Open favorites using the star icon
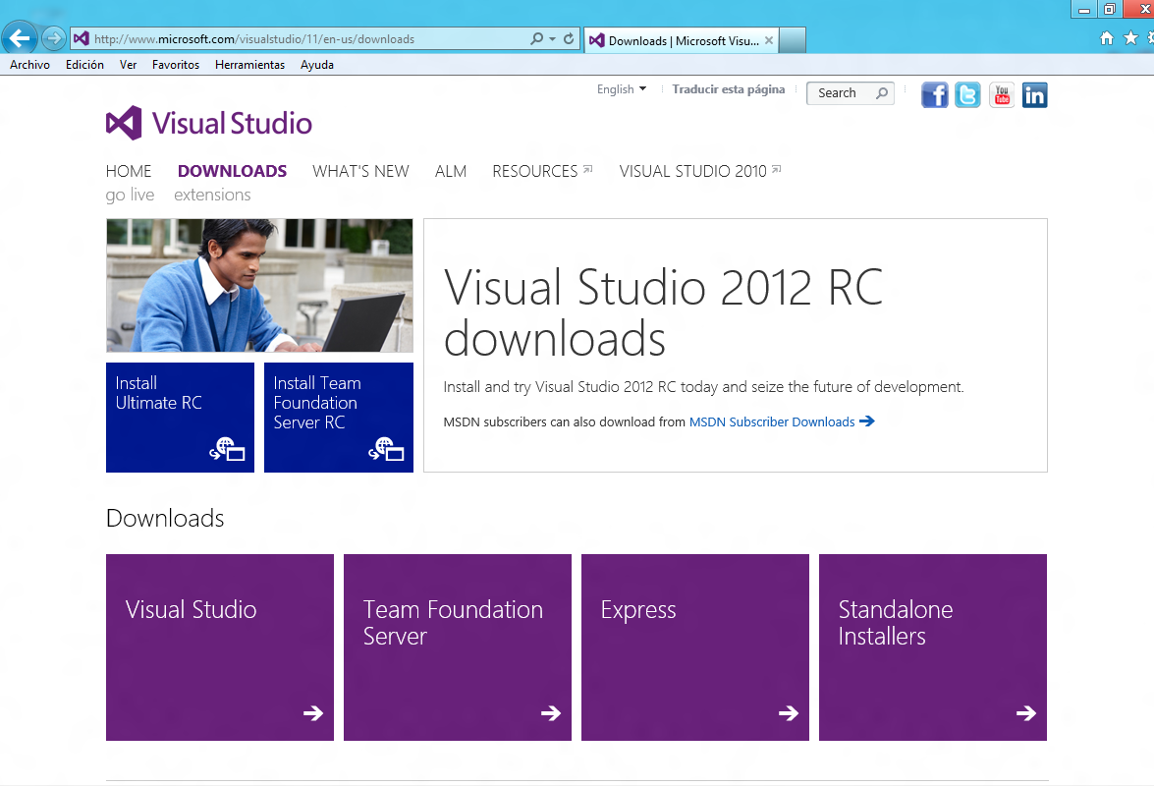Screen dimensions: 1154x786 tap(1131, 37)
